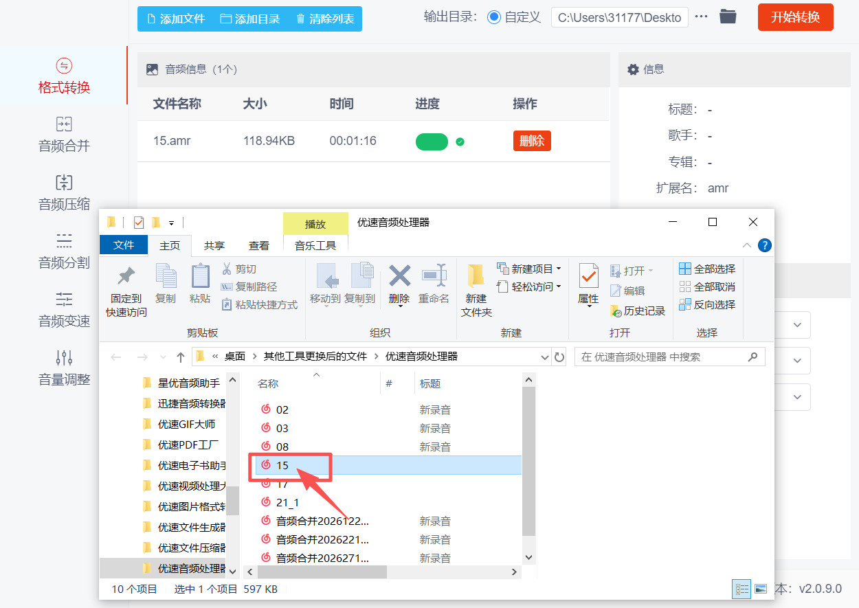Enable large icons view in Explorer status bar
Viewport: 859px width, 608px height.
point(760,589)
